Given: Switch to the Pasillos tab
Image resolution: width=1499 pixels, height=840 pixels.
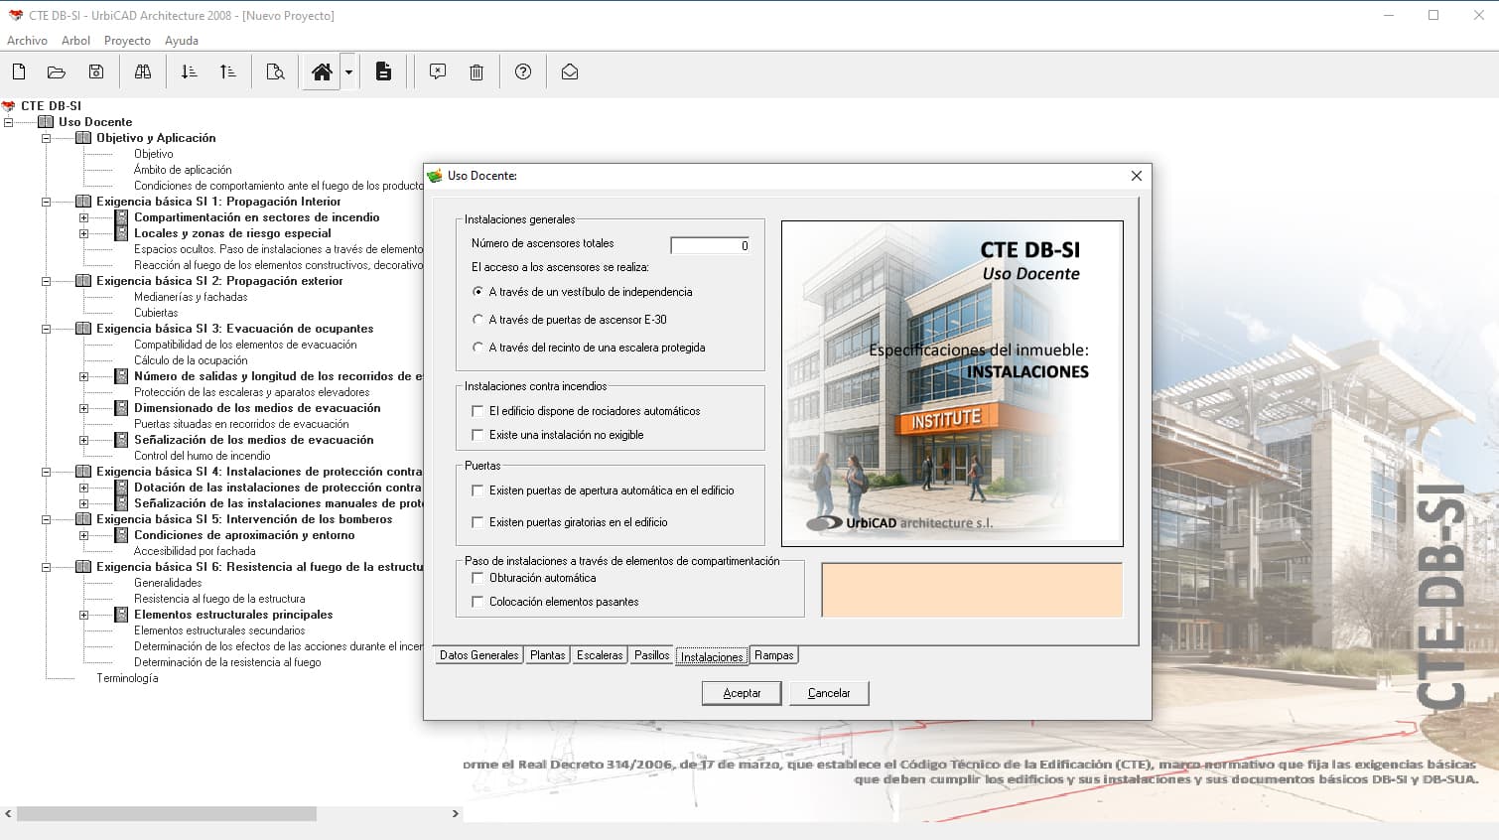Looking at the screenshot, I should tap(651, 655).
